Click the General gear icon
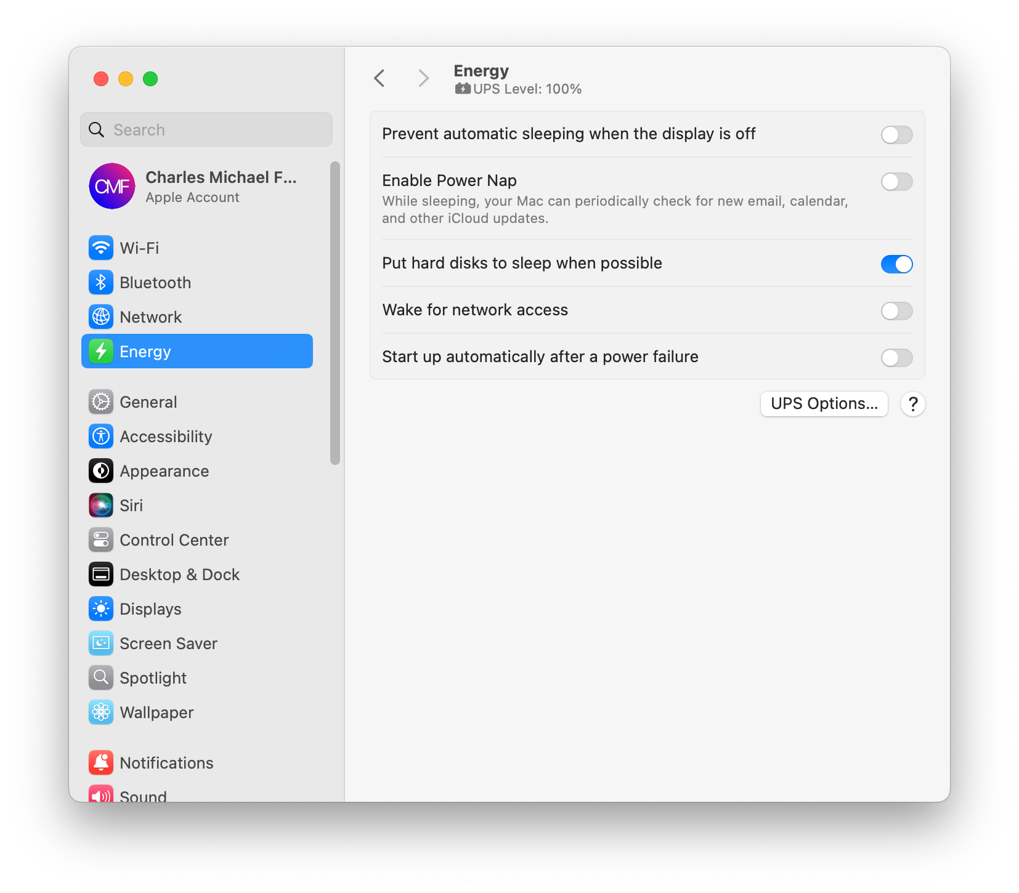Viewport: 1019px width, 893px height. coord(101,402)
